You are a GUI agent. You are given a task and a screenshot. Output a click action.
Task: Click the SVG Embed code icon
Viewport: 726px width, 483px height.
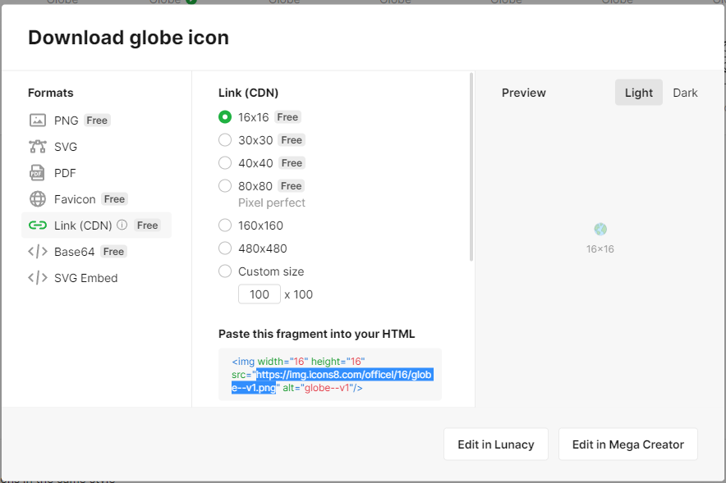tap(38, 278)
